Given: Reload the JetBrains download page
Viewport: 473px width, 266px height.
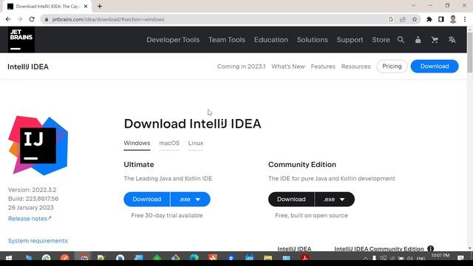Looking at the screenshot, I should 32,19.
